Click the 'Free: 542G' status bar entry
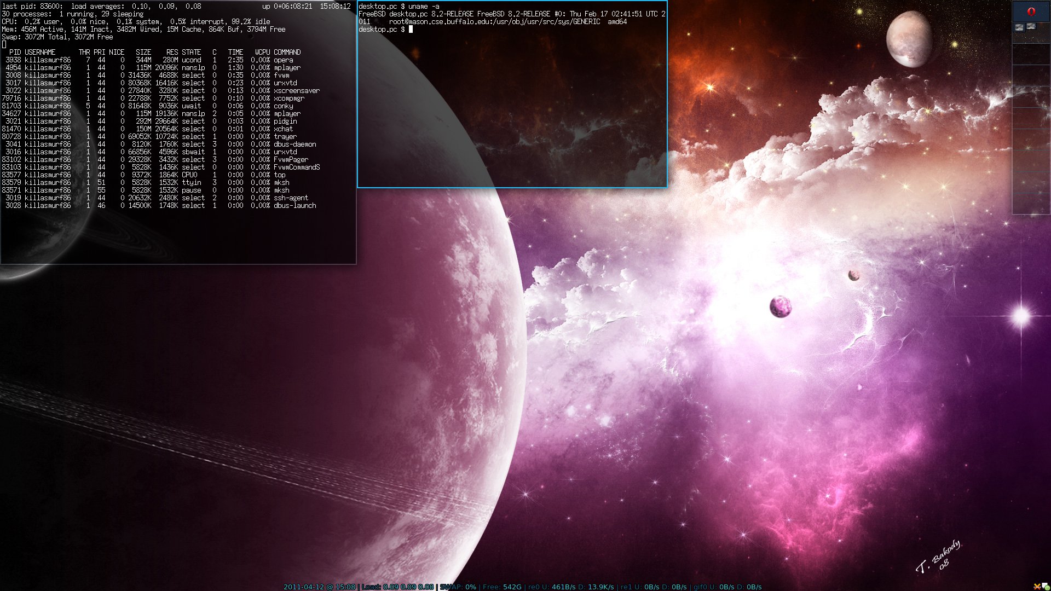 [x=502, y=587]
